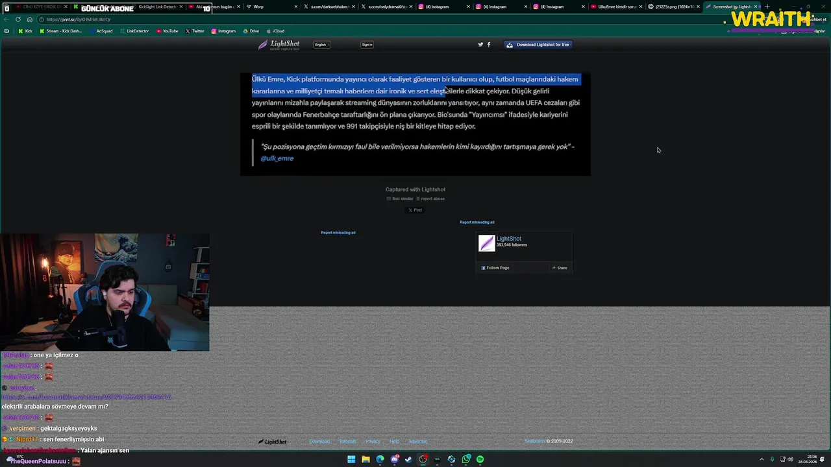The image size is (831, 467).
Task: Click Share in the LightShot widget
Action: pyautogui.click(x=560, y=268)
